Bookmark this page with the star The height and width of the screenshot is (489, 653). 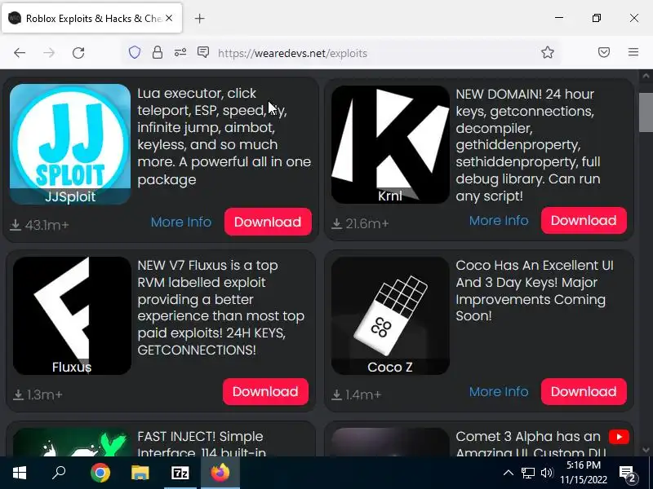[x=548, y=52]
